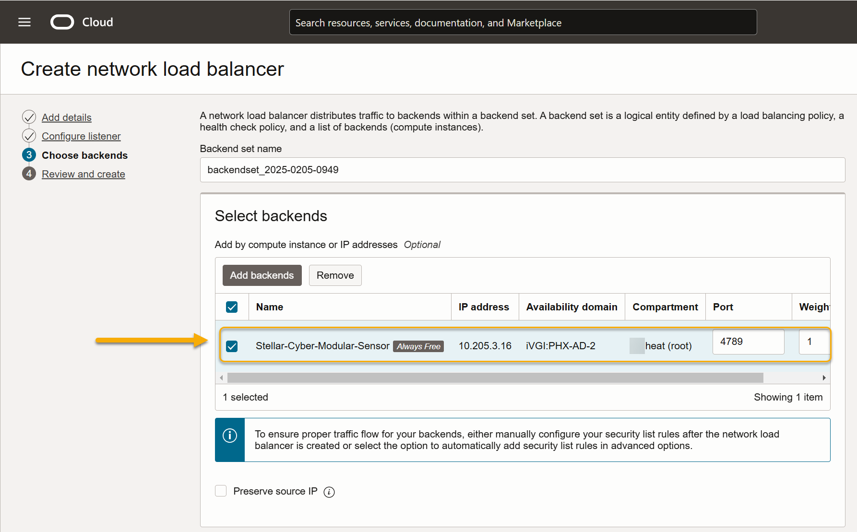
Task: Open the hamburger navigation menu
Action: coord(24,22)
